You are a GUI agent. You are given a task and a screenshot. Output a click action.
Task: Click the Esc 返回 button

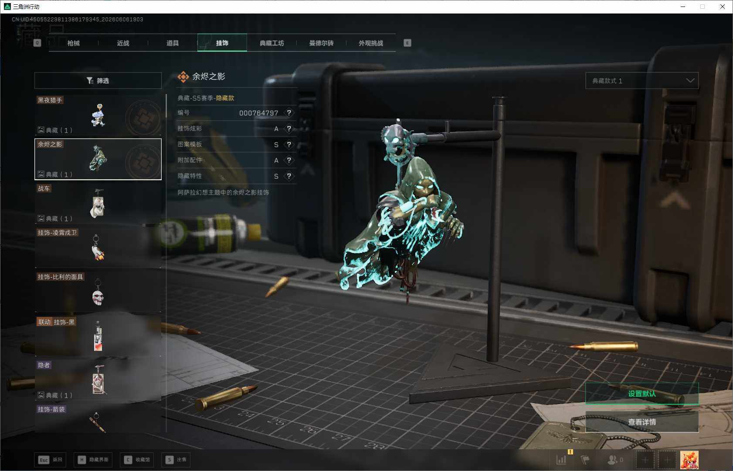[50, 460]
